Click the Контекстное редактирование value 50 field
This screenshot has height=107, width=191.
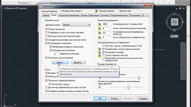coord(102,87)
